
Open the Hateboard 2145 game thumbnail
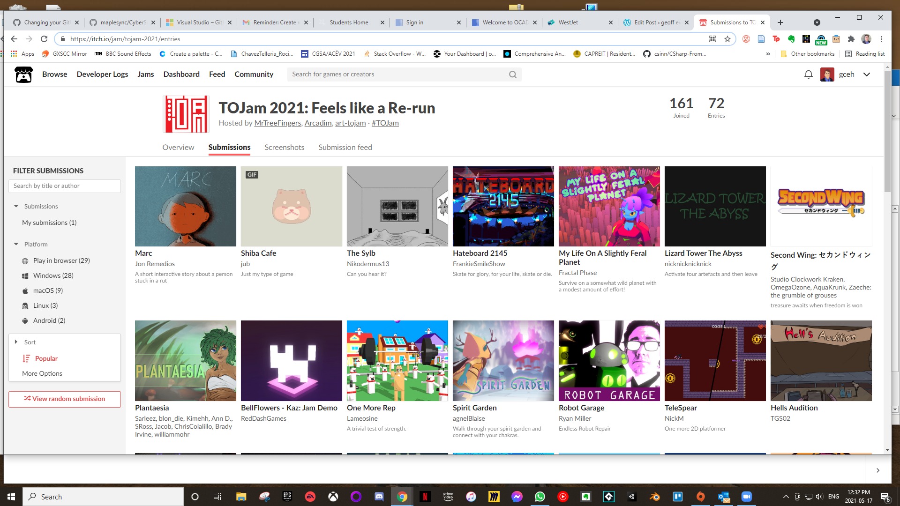pos(503,206)
